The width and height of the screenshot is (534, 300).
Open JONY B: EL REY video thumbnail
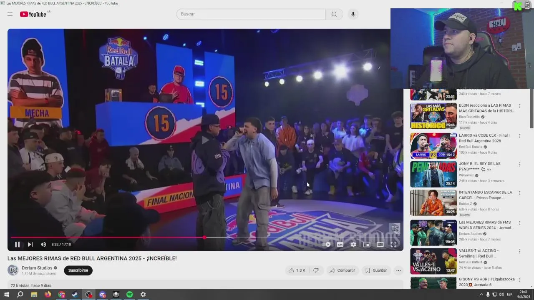(433, 175)
